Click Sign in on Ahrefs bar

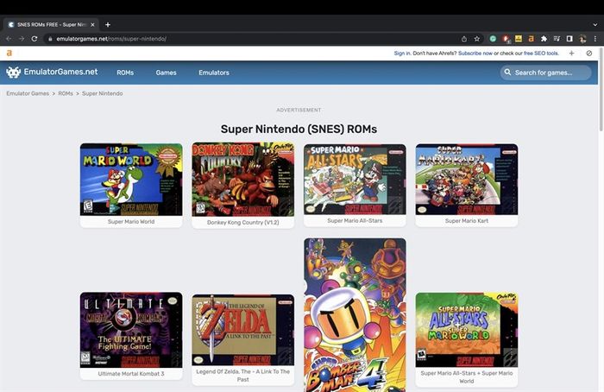pos(402,54)
